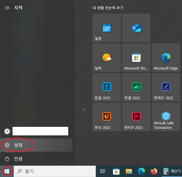Switch to 계산기 calculator on the taskbar

pyautogui.click(x=172, y=171)
